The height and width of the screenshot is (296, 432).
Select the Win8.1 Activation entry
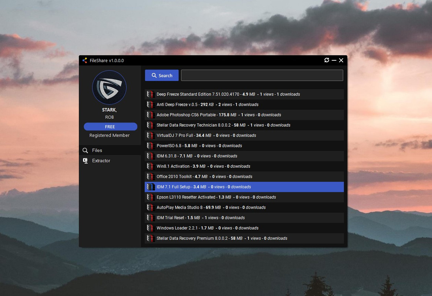[x=244, y=166]
